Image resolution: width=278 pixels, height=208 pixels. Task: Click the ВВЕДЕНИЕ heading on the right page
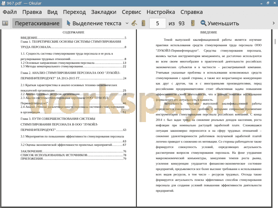(x=209, y=33)
